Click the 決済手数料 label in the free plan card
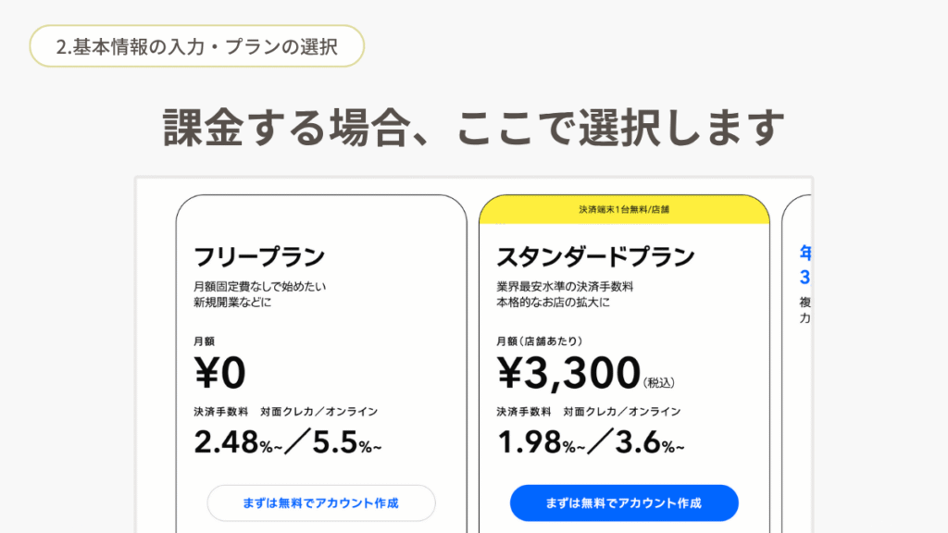This screenshot has height=533, width=948. (x=220, y=411)
